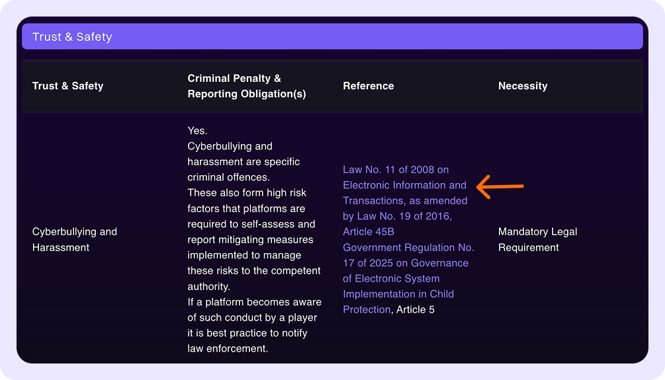This screenshot has width=665, height=380.
Task: Select the Criminal Penalty & Reporting Obligation(s) header
Action: pos(246,86)
